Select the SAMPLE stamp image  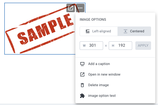click(40, 29)
